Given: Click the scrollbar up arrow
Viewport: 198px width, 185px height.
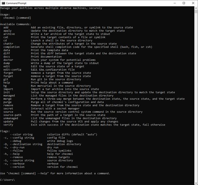Looking at the screenshot, I should [195, 8].
